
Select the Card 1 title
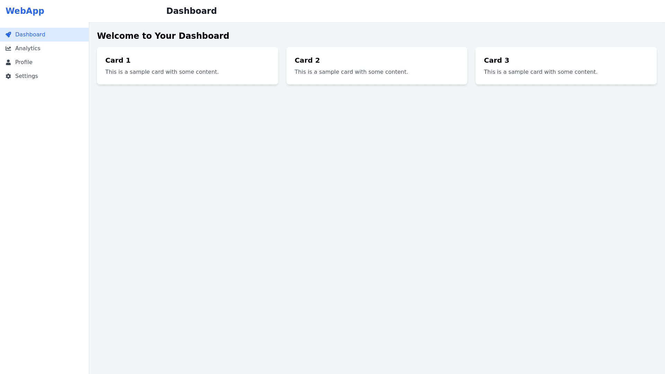[x=118, y=60]
